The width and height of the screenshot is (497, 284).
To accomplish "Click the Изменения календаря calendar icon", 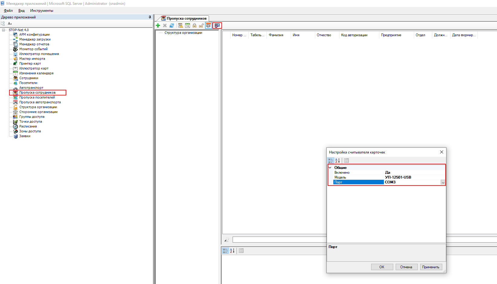I will 15,73.
